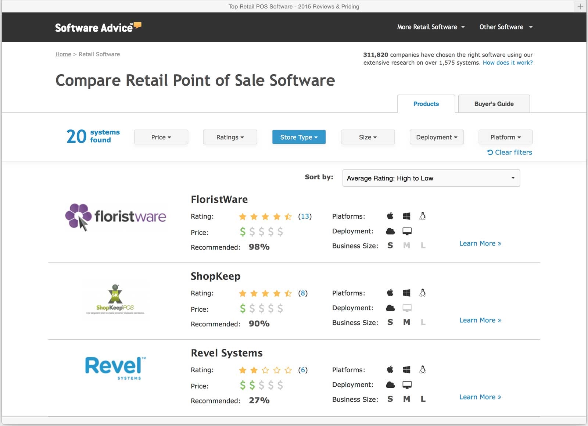Open the Size filter dropdown
This screenshot has width=588, height=426.
tap(368, 137)
